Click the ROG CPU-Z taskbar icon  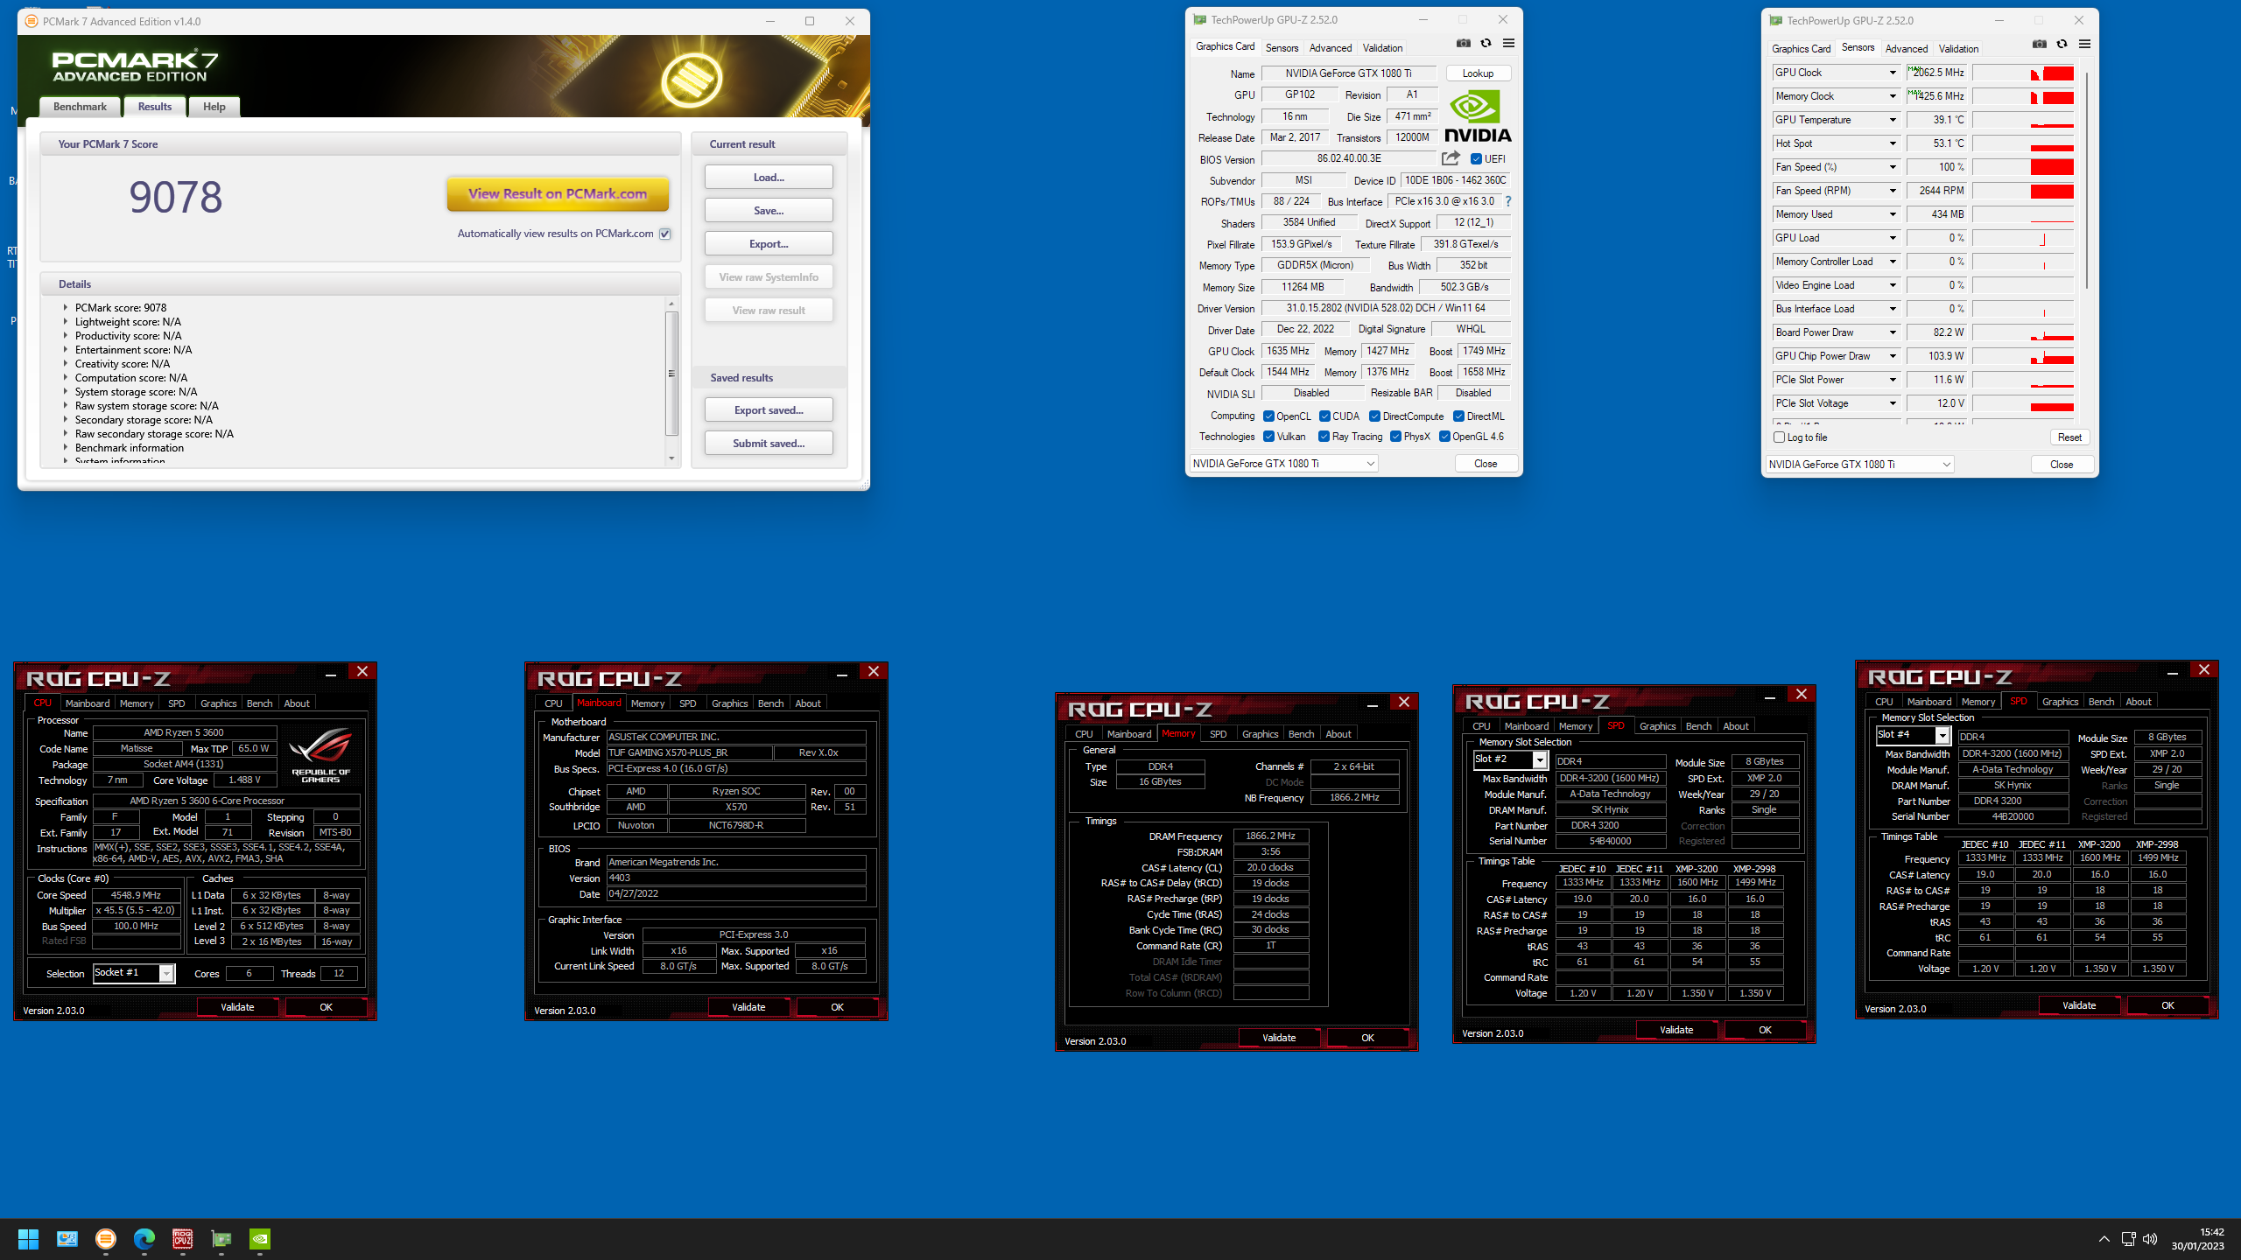(183, 1239)
